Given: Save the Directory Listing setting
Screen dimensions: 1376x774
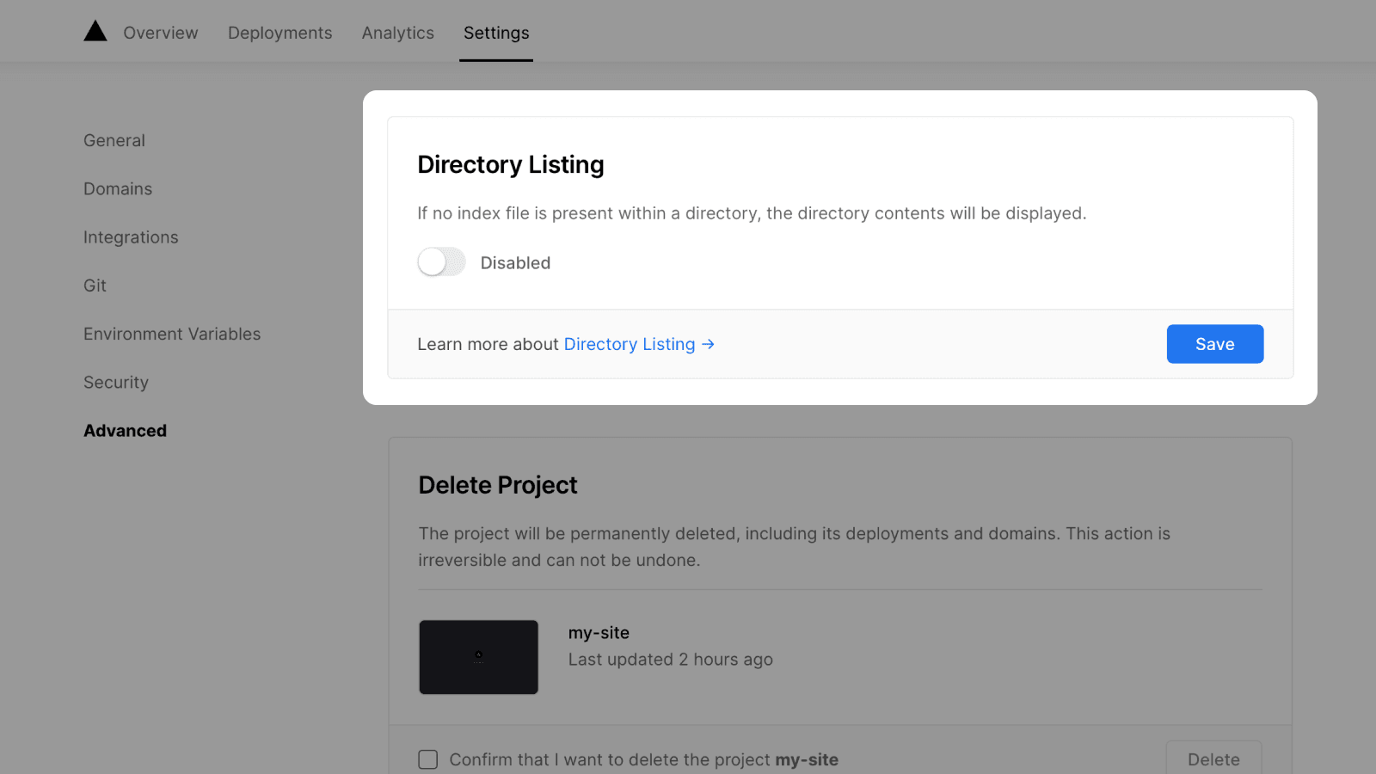Looking at the screenshot, I should 1214,344.
